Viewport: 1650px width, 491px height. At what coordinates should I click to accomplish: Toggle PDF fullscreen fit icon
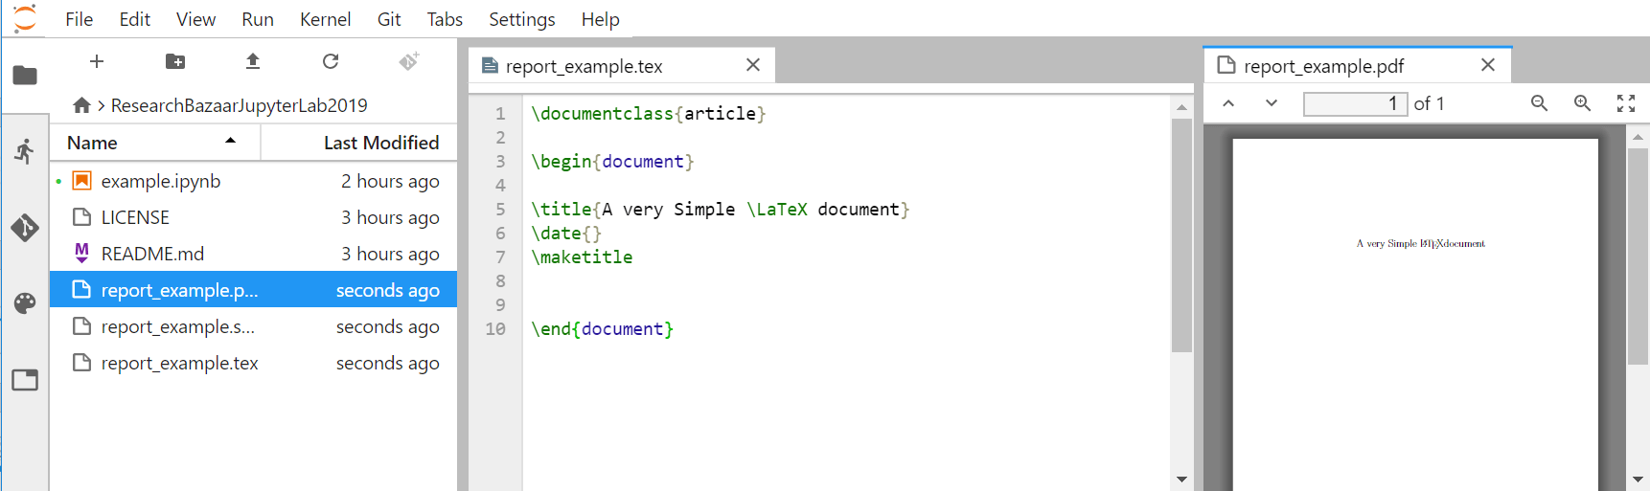point(1626,103)
